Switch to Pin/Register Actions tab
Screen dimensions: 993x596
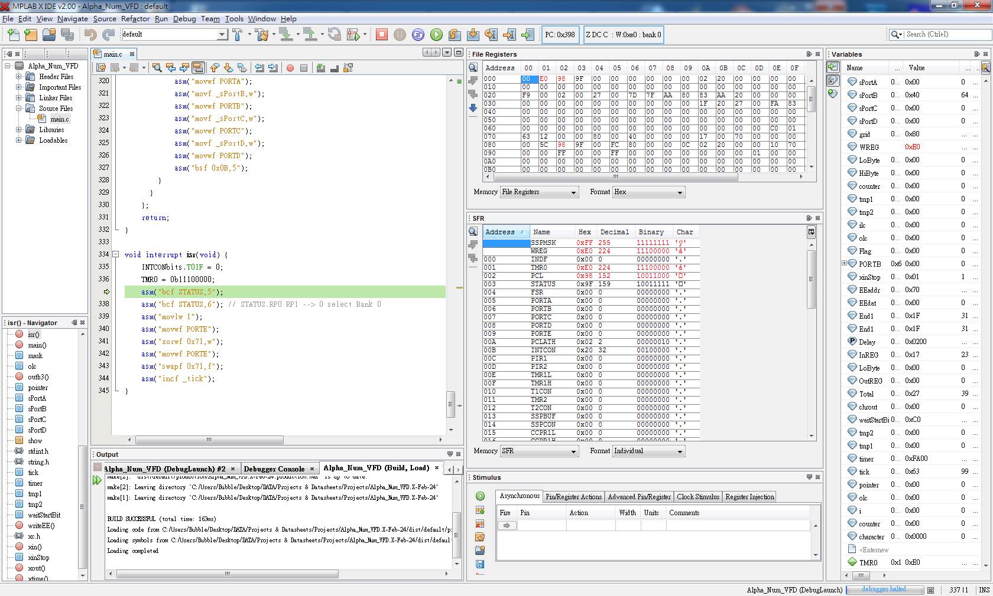coord(573,497)
